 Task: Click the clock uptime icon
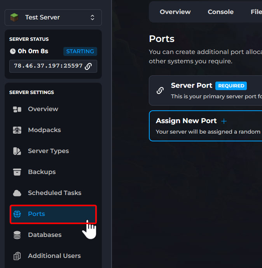pos(13,51)
